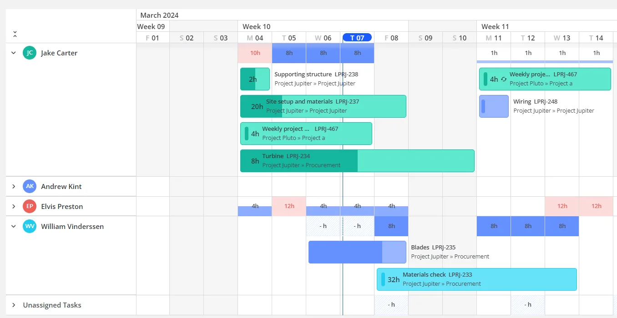Screen dimensions: 617x318
Task: Select the M 04 day header
Action: [x=255, y=38]
